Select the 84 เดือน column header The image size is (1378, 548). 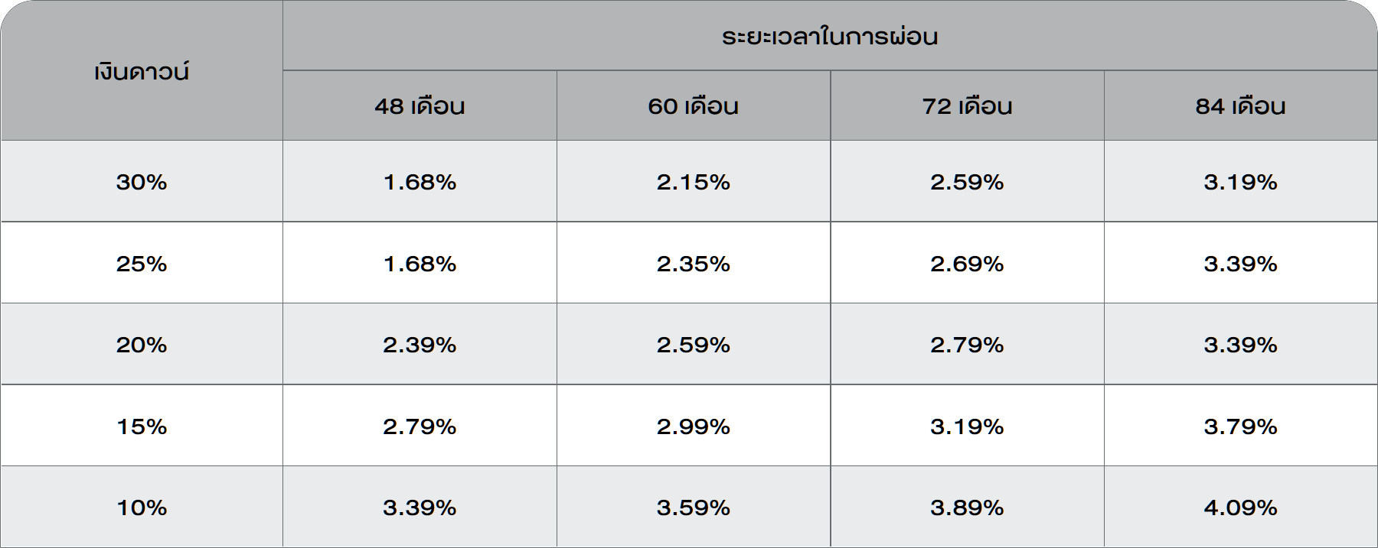1240,106
